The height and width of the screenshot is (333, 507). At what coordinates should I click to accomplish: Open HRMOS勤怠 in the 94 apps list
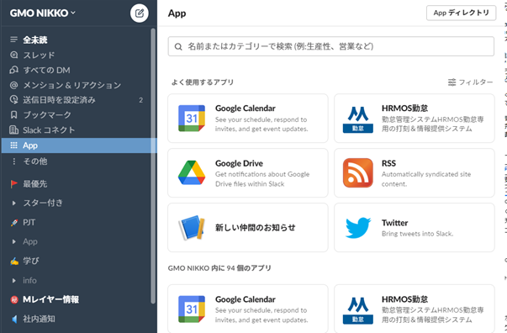(415, 309)
